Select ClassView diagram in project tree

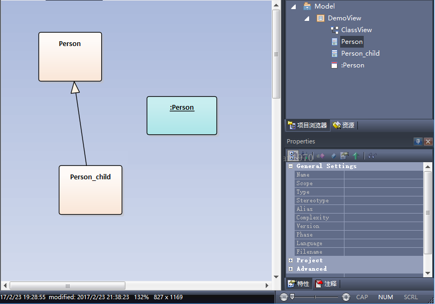tap(356, 30)
